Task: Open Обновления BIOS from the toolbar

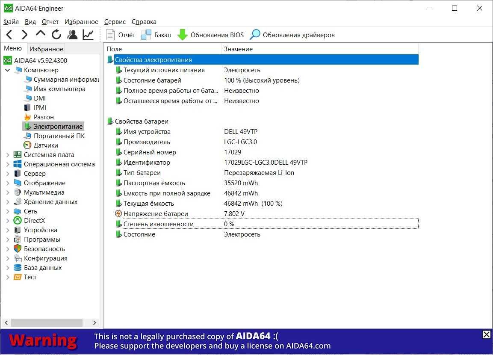Action: pyautogui.click(x=210, y=35)
